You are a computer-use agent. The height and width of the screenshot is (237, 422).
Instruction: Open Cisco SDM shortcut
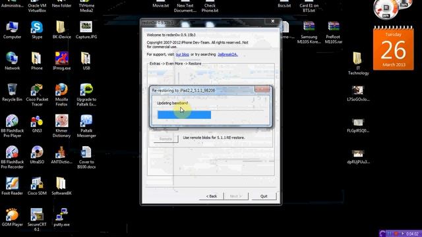point(37,186)
